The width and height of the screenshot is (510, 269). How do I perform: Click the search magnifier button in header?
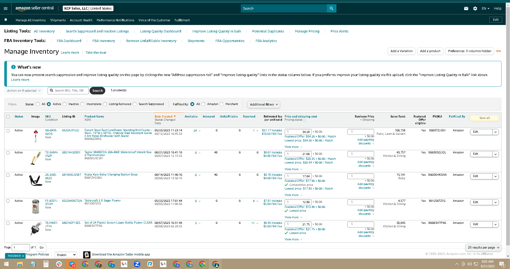pyautogui.click(x=331, y=9)
